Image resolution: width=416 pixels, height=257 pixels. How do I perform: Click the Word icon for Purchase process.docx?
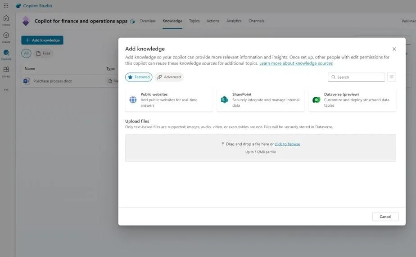tap(27, 81)
